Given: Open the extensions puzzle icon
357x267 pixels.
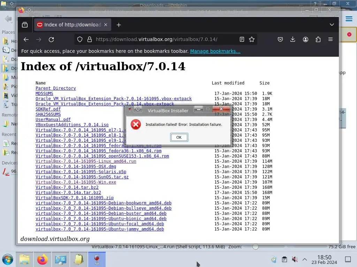Looking at the screenshot, I should pos(318,40).
